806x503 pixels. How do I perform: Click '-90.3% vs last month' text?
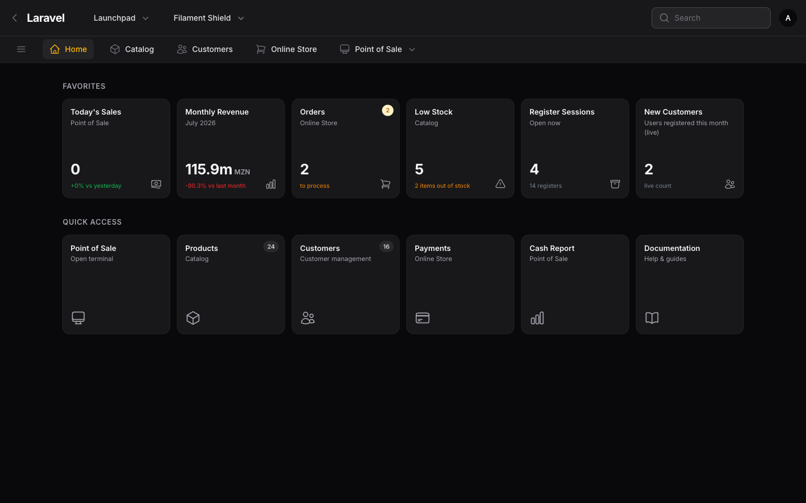(215, 186)
